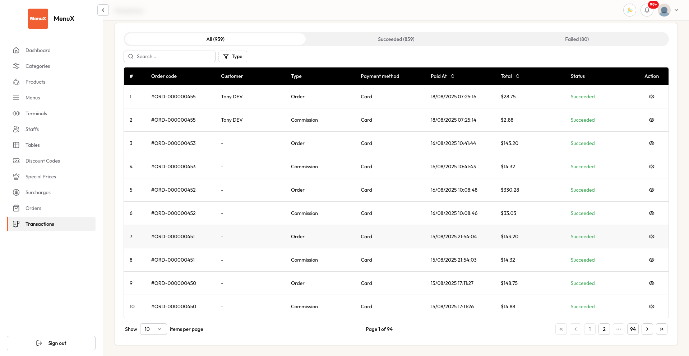Expand the profile dropdown chevron

pos(676,10)
